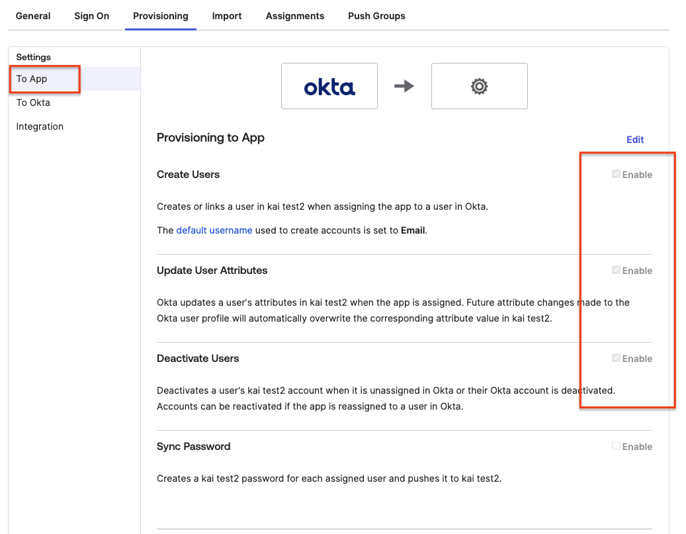Viewport: 686px width, 534px height.
Task: Open the General tab
Action: click(33, 16)
